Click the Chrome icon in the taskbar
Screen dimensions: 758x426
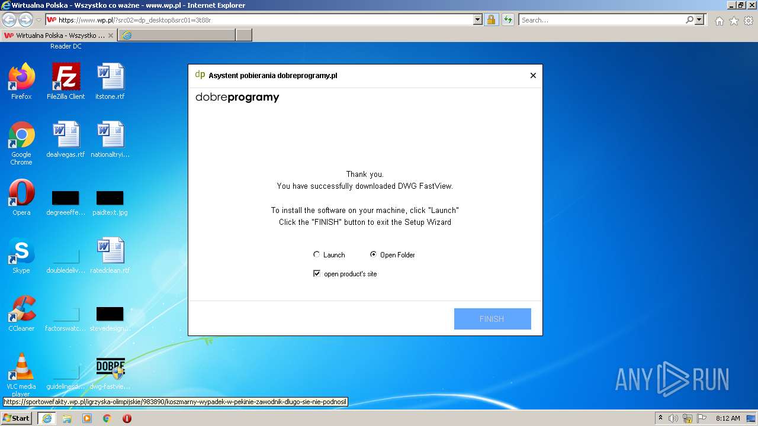click(107, 418)
